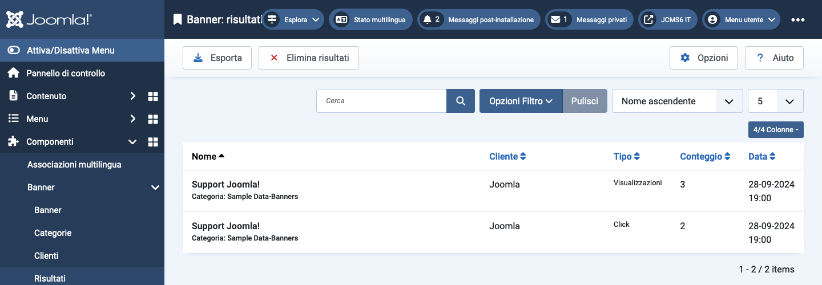
Task: Sort by Conteggio column header
Action: pos(706,156)
